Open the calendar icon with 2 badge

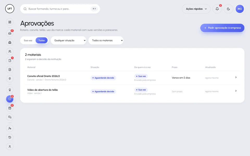[x=10, y=108]
